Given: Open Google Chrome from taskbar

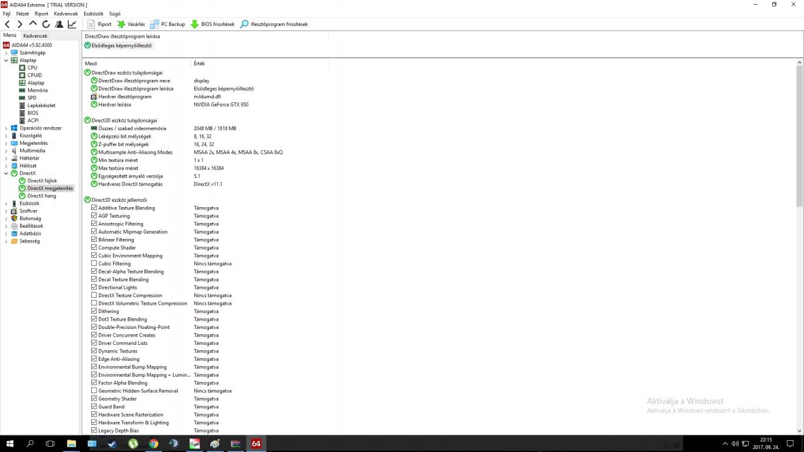Looking at the screenshot, I should coord(154,444).
